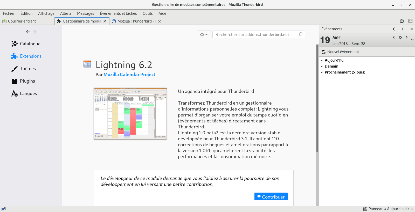415x212 pixels.
Task: Click the Courrier entrant inbox tab icon
Action: (4, 21)
